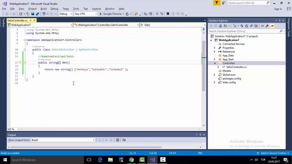Viewport: 292px width, 164px height.
Task: Click the Home icon in Solution Explorer
Action: [220, 26]
